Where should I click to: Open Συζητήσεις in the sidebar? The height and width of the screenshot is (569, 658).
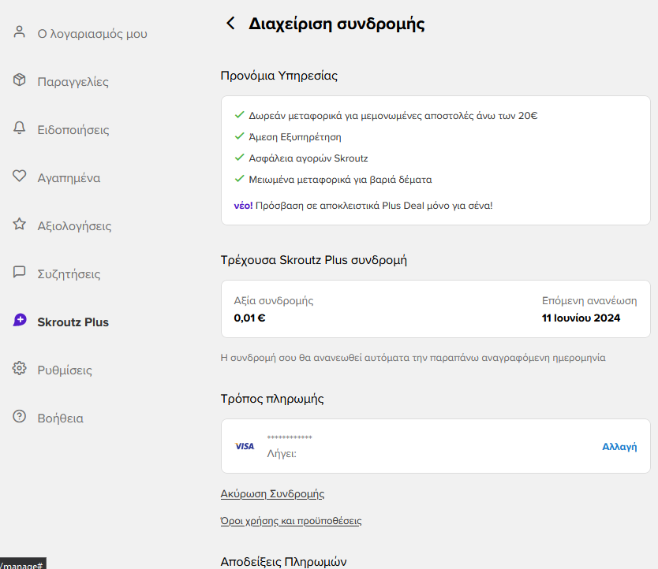tap(69, 274)
